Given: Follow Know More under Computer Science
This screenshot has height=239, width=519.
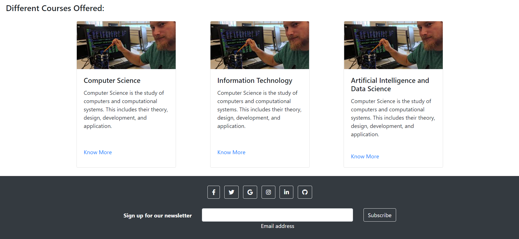Looking at the screenshot, I should click(98, 152).
